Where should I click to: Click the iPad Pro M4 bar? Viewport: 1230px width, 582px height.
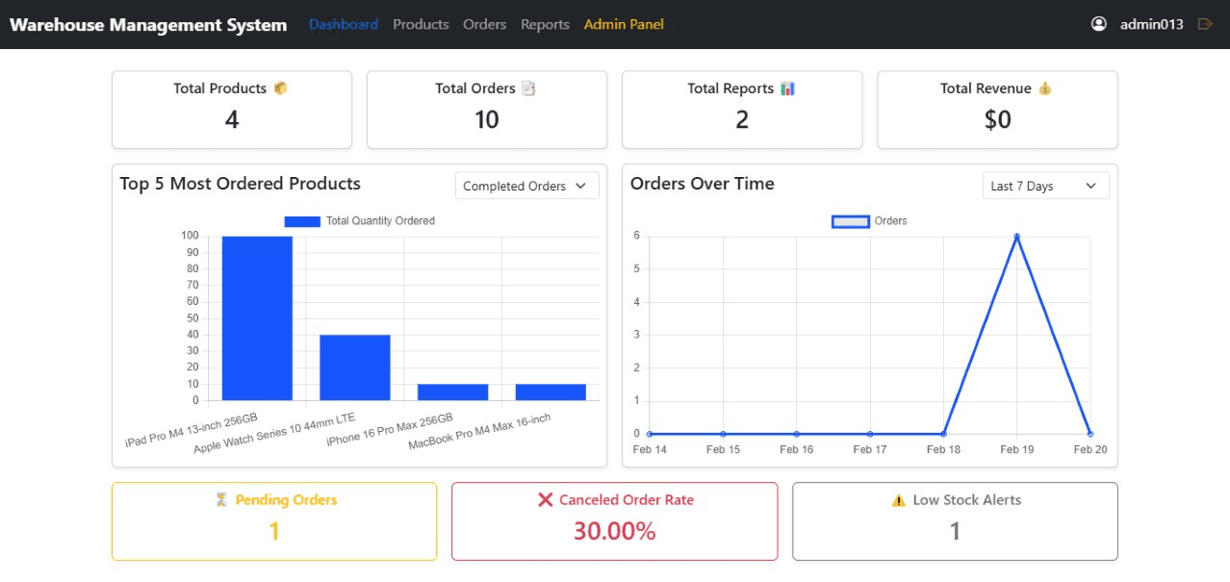257,317
